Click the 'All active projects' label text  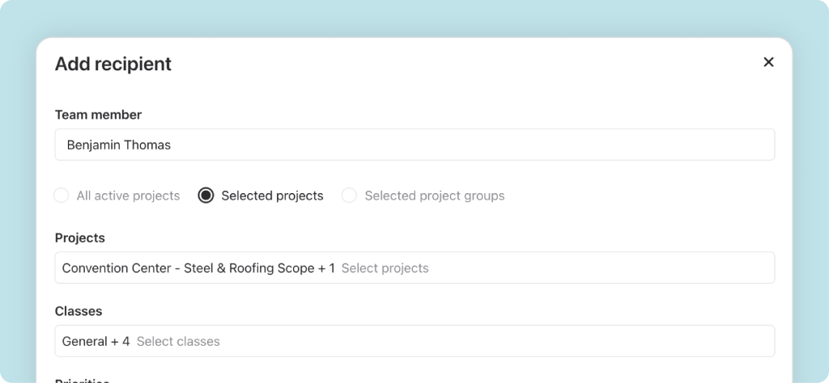pos(128,196)
